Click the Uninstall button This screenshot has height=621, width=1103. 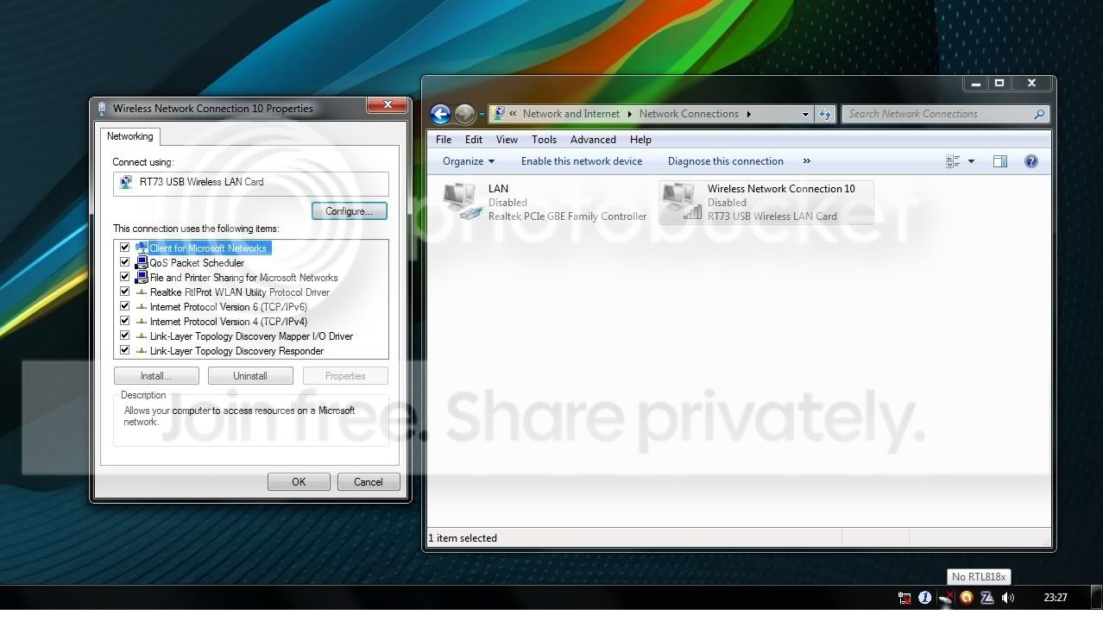coord(250,376)
